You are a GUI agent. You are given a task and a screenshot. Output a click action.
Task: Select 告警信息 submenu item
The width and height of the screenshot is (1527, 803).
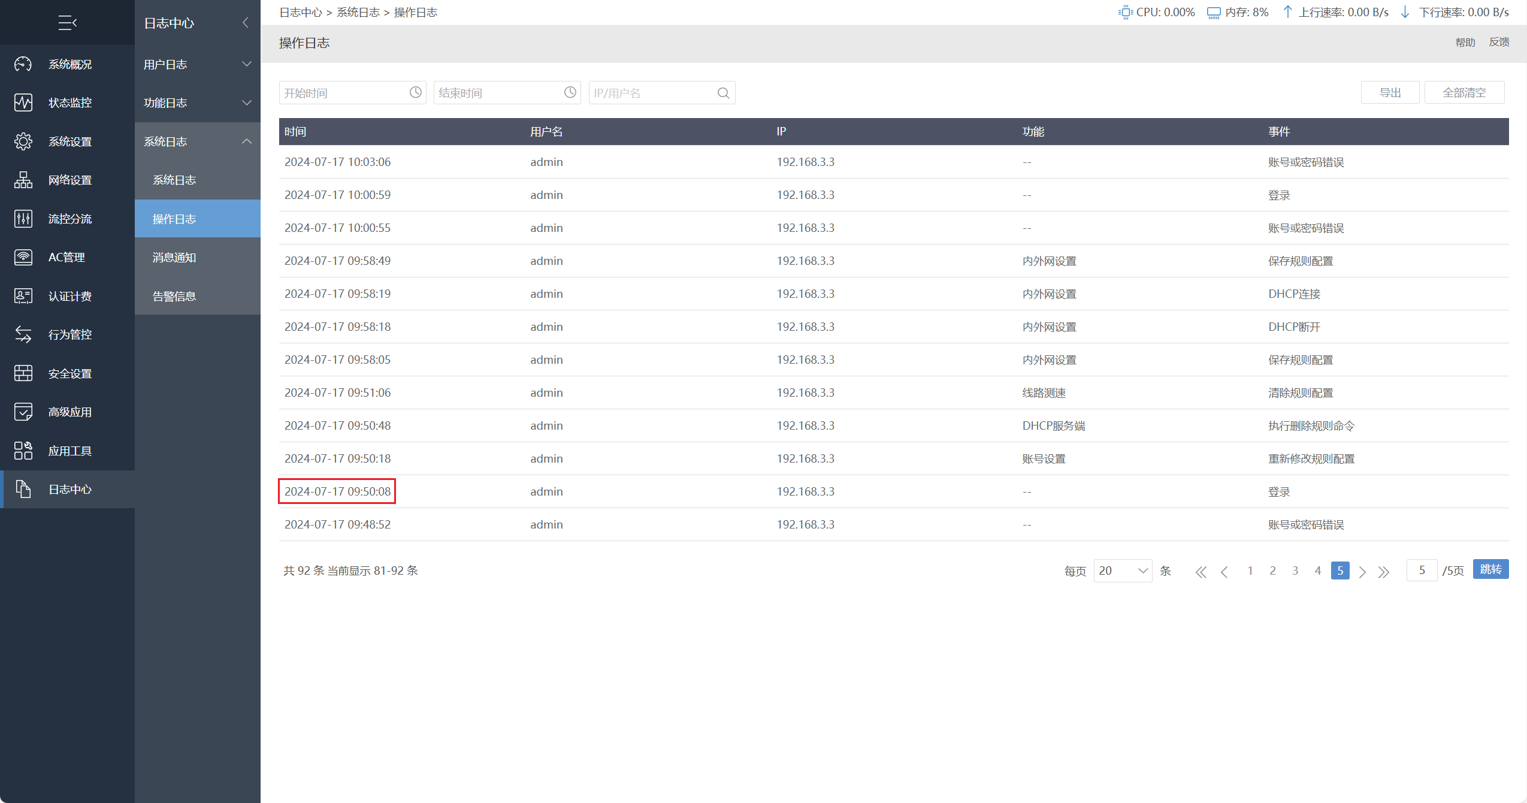[x=198, y=296]
